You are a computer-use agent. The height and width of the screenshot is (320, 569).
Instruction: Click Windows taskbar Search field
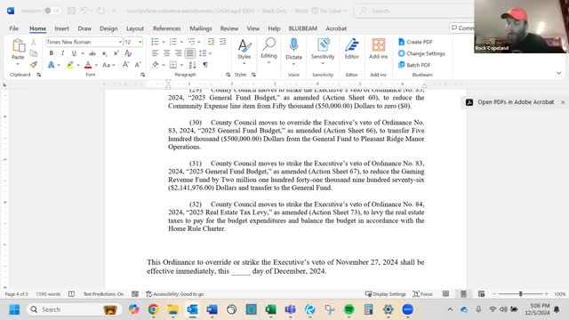(73, 309)
